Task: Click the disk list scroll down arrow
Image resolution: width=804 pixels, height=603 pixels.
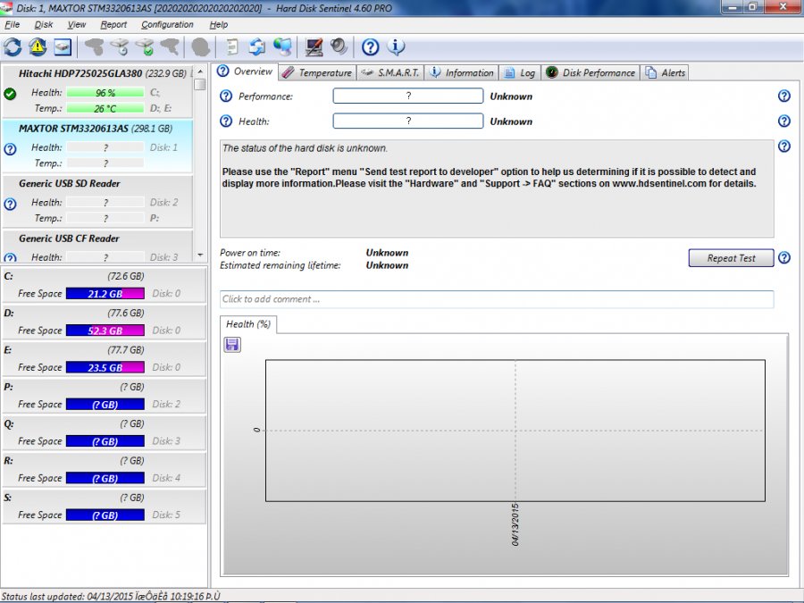Action: coord(200,255)
